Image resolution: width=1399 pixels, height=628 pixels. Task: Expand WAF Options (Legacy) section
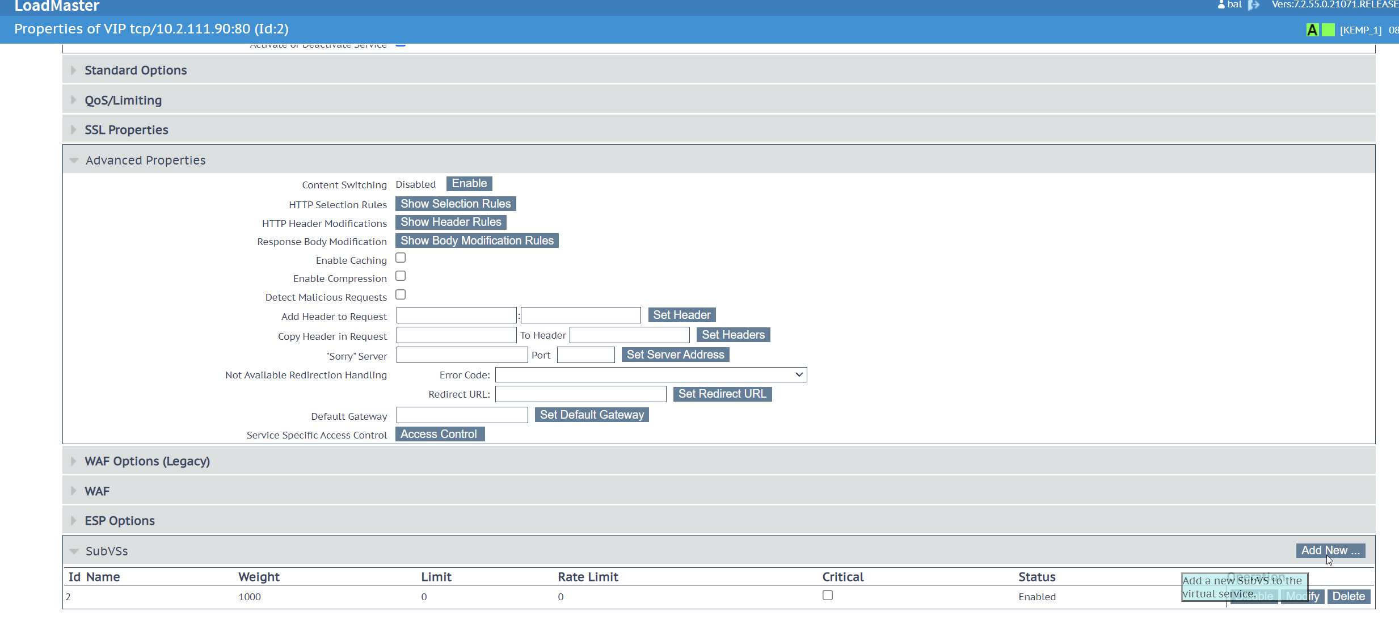(x=719, y=461)
